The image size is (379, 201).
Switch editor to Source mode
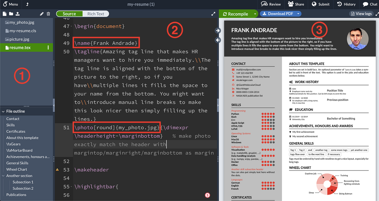click(69, 14)
